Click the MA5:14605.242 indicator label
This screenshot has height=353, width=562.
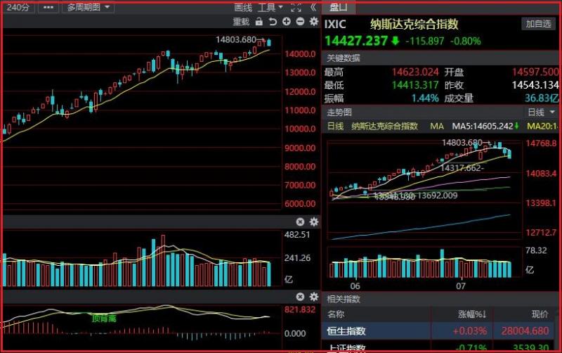tap(483, 127)
